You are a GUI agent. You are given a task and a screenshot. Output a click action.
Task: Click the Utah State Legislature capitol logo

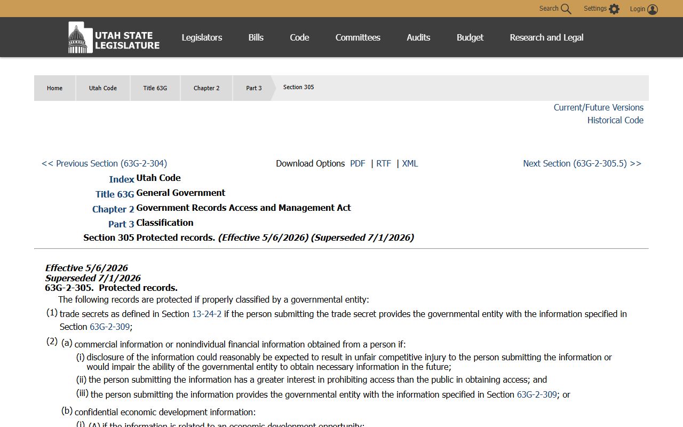coord(114,37)
